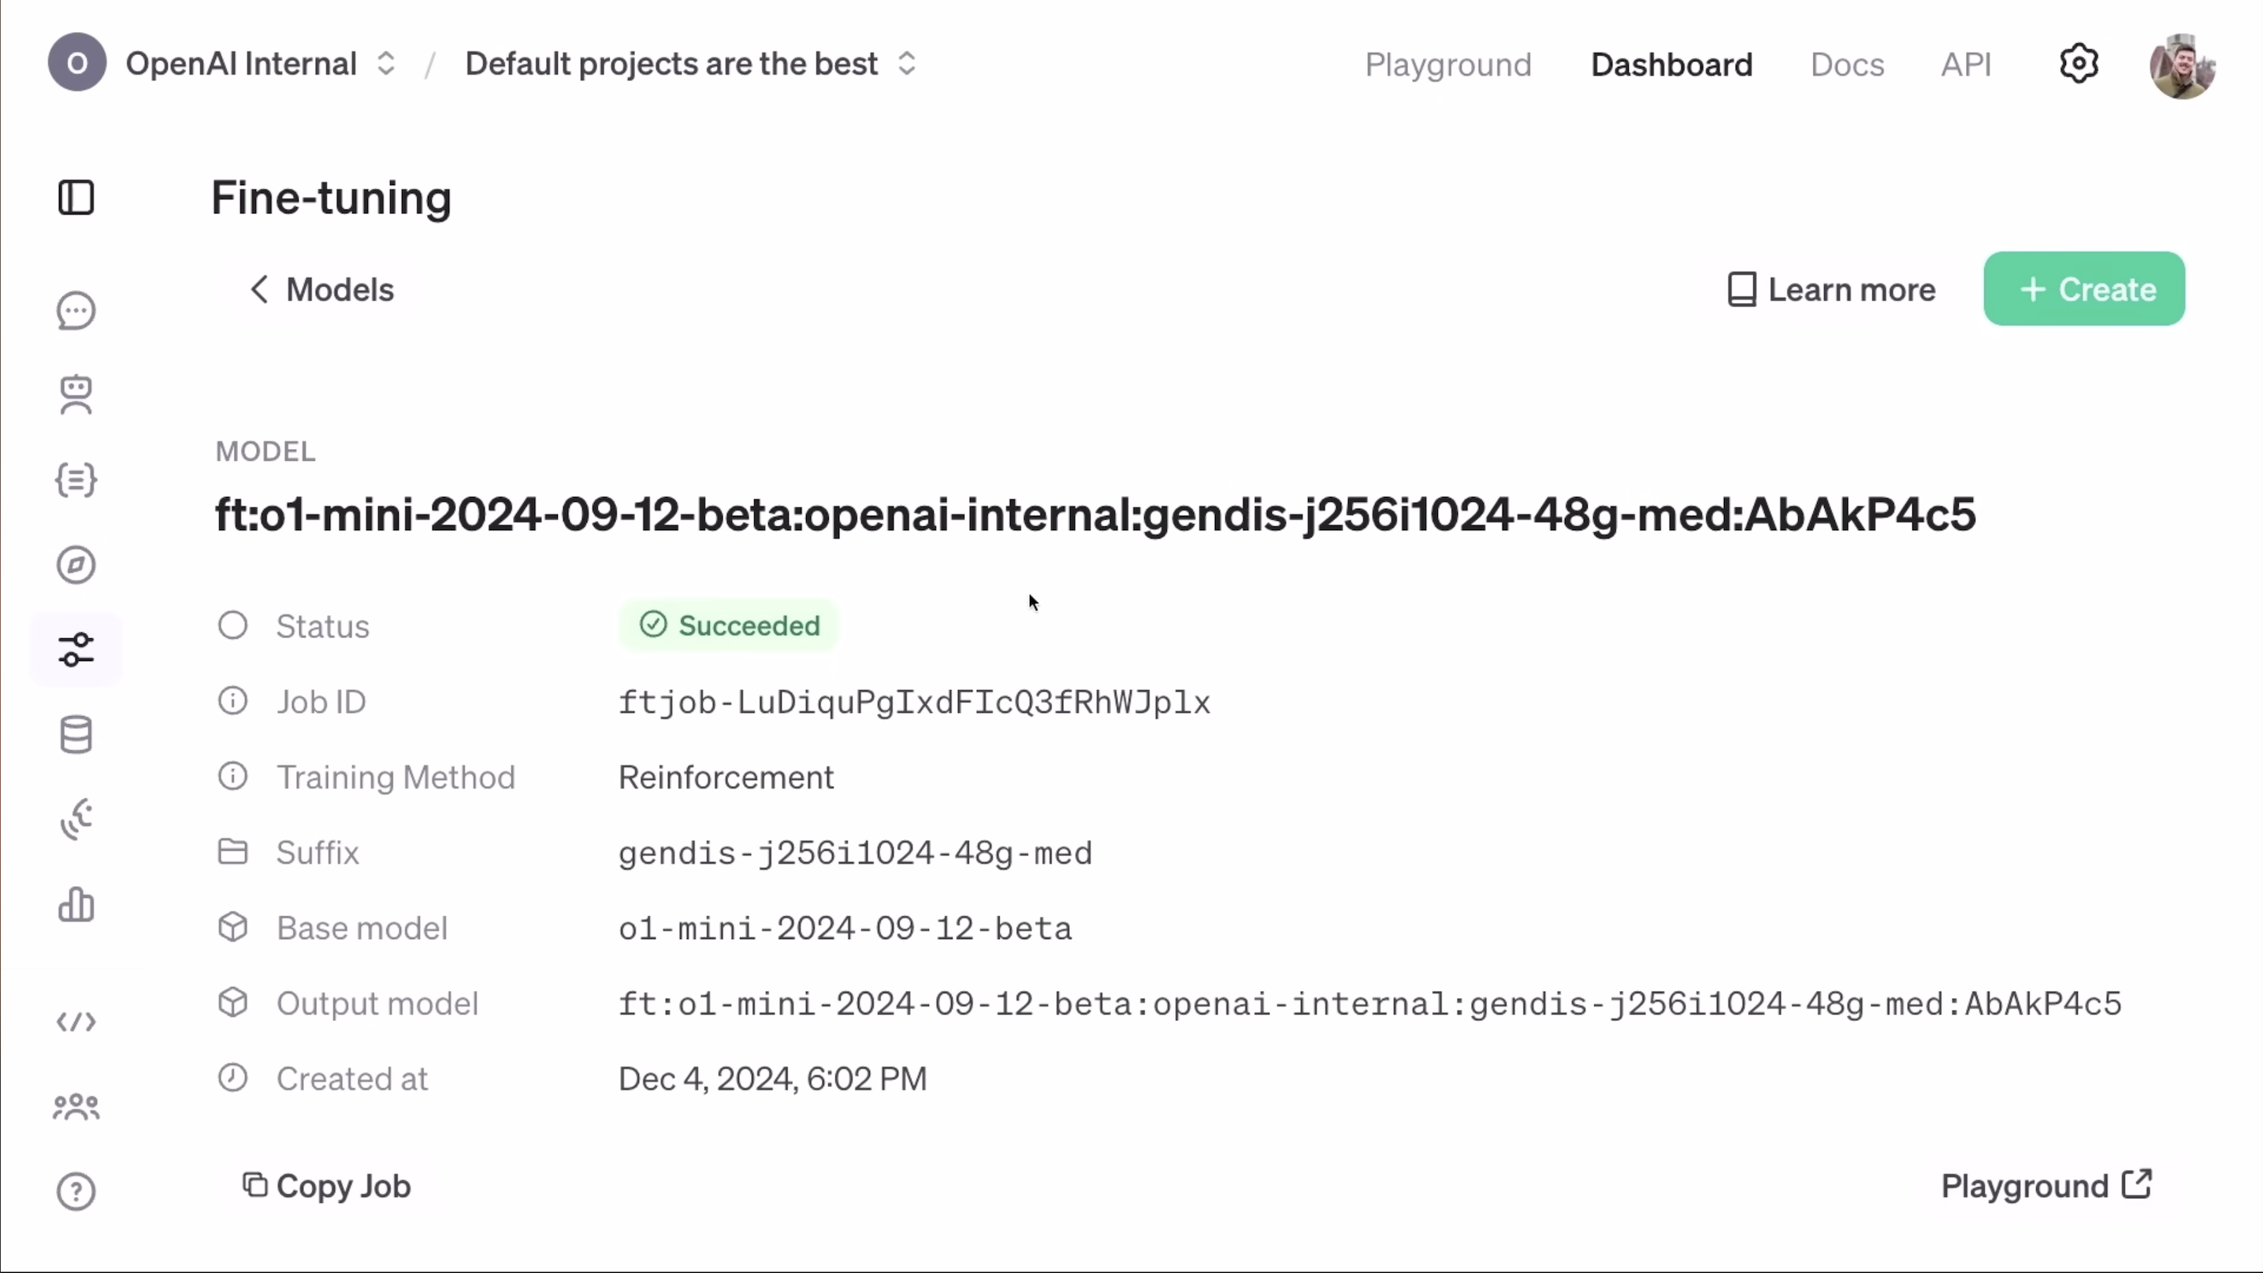Open the Storage database icon
2263x1273 pixels.
[76, 734]
